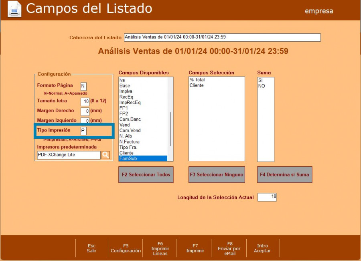
Task: Click the Campos Disponibles list scrollbar
Action: (171, 128)
